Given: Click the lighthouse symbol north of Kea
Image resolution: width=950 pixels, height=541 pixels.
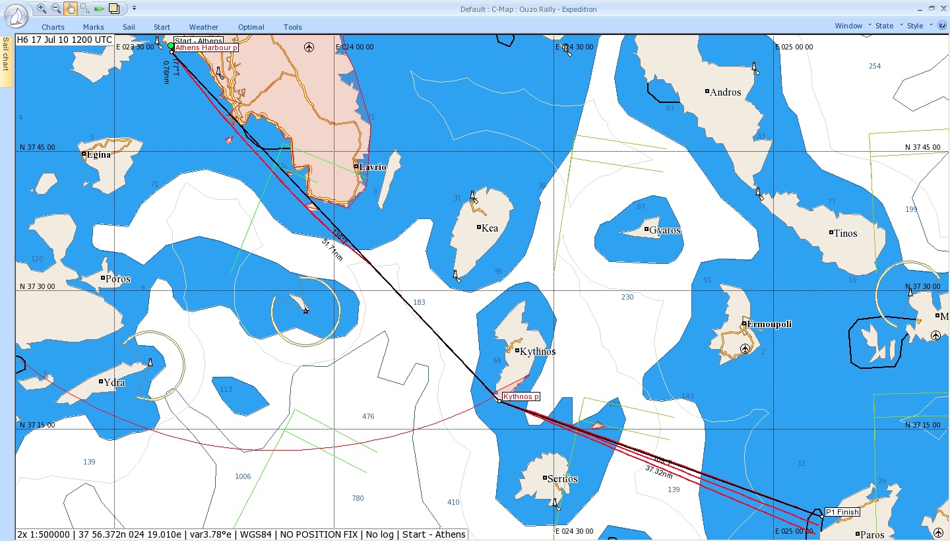Looking at the screenshot, I should 473,197.
